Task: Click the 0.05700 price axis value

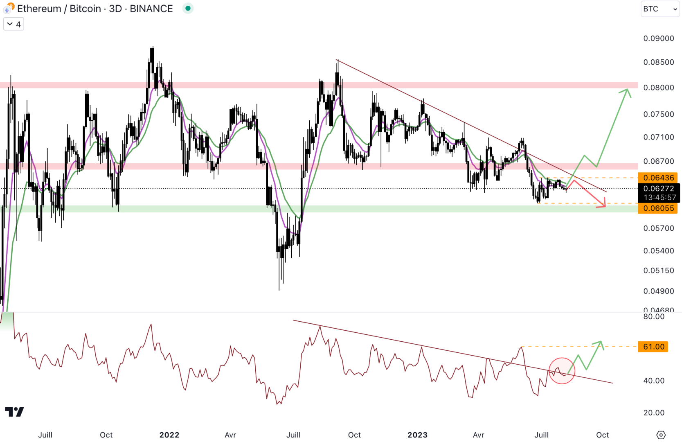Action: click(x=659, y=228)
